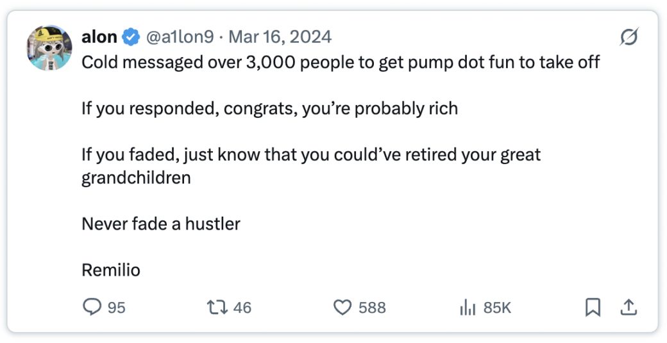This screenshot has height=343, width=667.
Task: Repost the tweet using the arrows icon
Action: click(218, 308)
